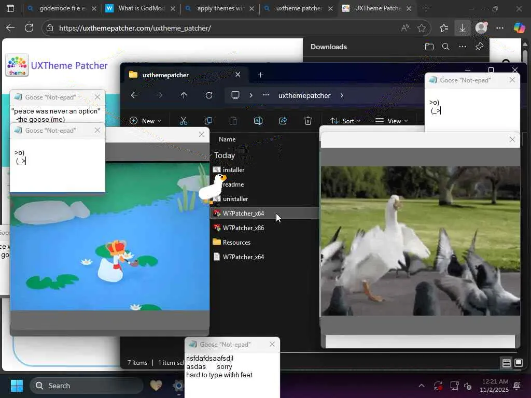The width and height of the screenshot is (531, 398).
Task: Click the Copy icon in File Explorer toolbar
Action: point(208,121)
